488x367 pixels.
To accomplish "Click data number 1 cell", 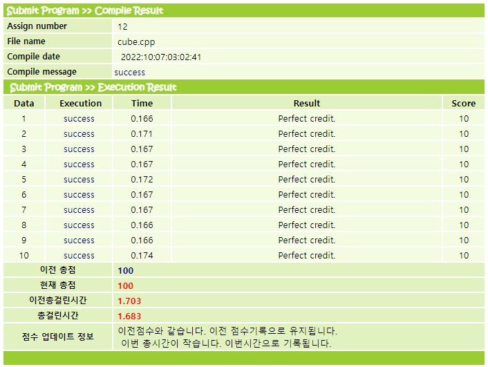I will [24, 119].
